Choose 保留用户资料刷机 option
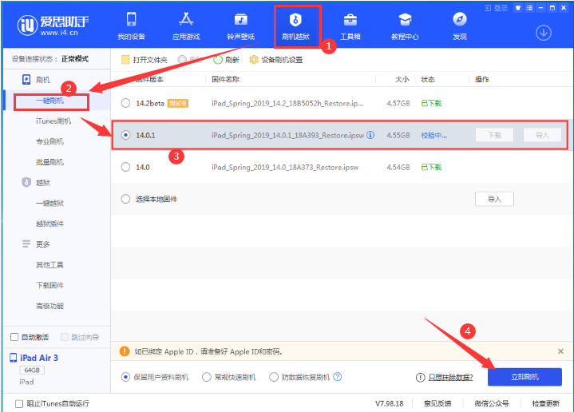574x412 pixels. [x=125, y=377]
